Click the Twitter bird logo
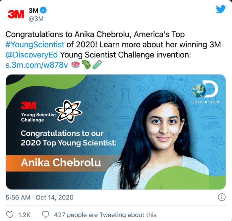232x221 pixels. [x=221, y=10]
